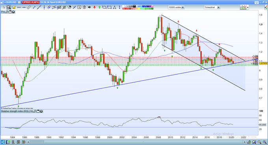
Task: Remove the RSI indicator panel
Action: [x=41, y=111]
